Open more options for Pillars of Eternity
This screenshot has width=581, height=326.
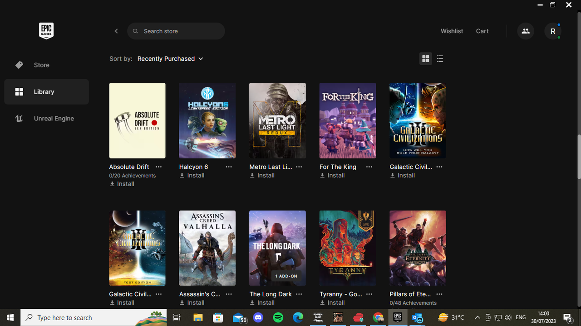(x=439, y=294)
